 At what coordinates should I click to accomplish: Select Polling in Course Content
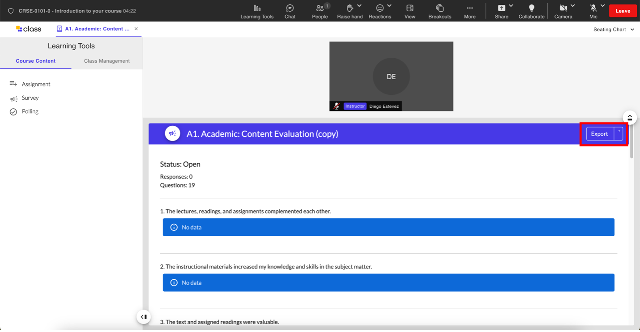[x=30, y=111]
